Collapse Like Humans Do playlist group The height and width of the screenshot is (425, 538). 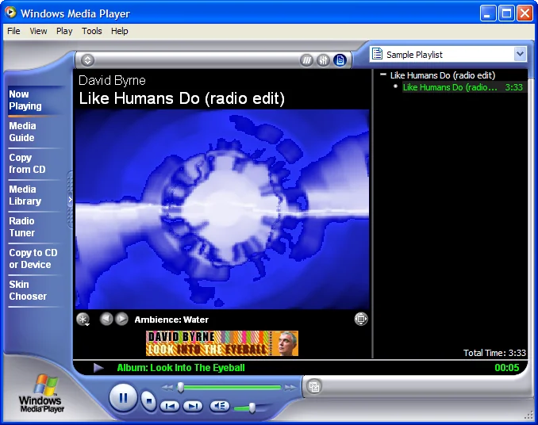(x=383, y=75)
